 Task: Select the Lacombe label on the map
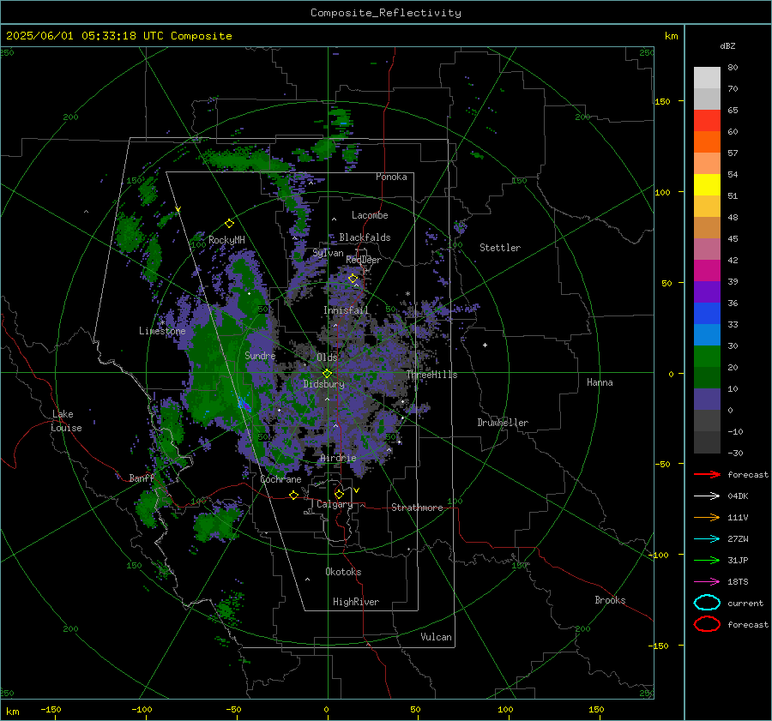[x=370, y=215]
